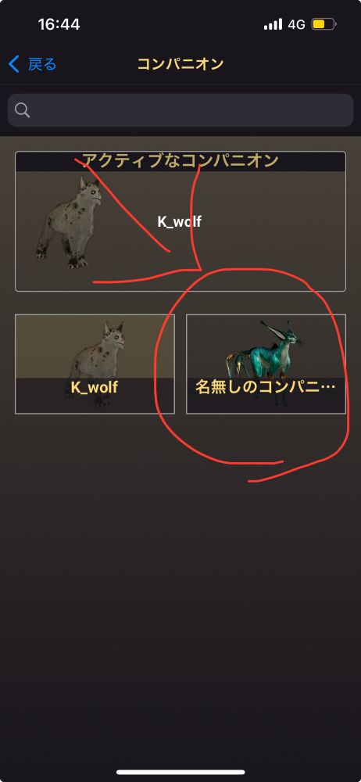Tap the 4G network indicator
The image size is (361, 782).
coord(296,24)
